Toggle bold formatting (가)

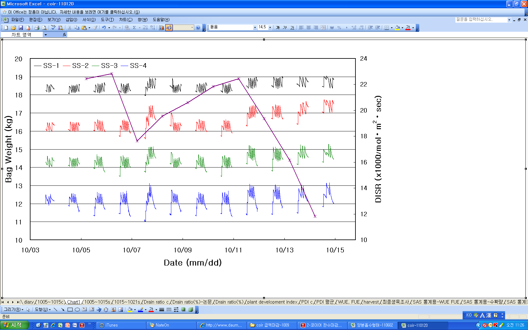(278, 28)
